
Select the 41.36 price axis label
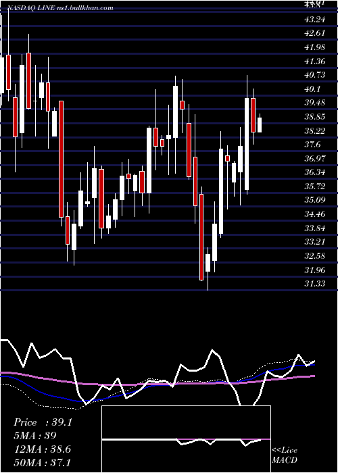point(315,61)
